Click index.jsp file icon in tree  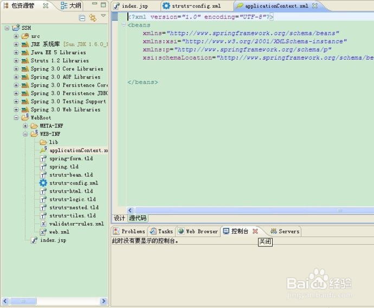pyautogui.click(x=34, y=240)
